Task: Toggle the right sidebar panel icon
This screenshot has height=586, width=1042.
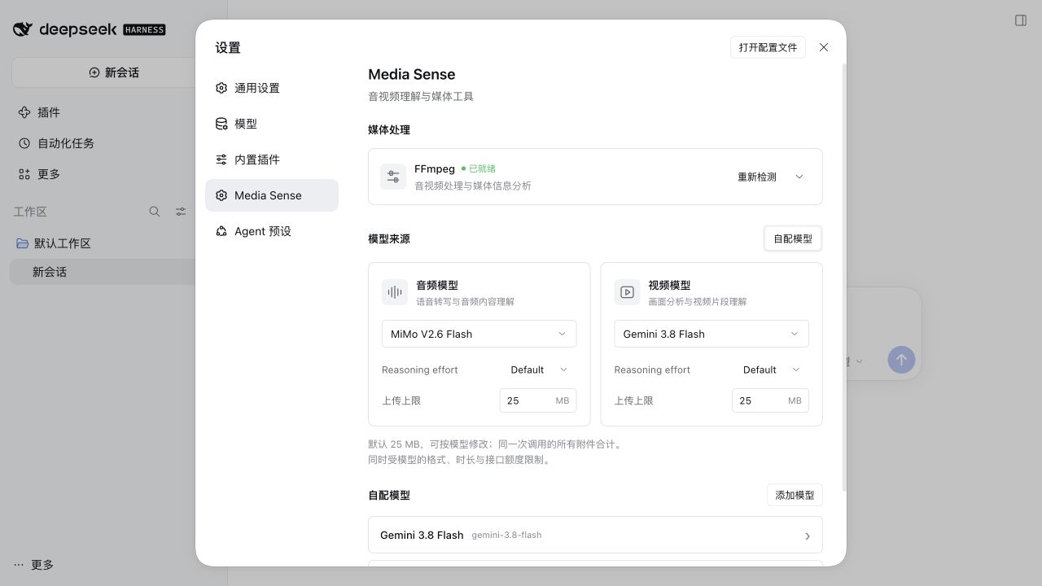Action: coord(1021,20)
